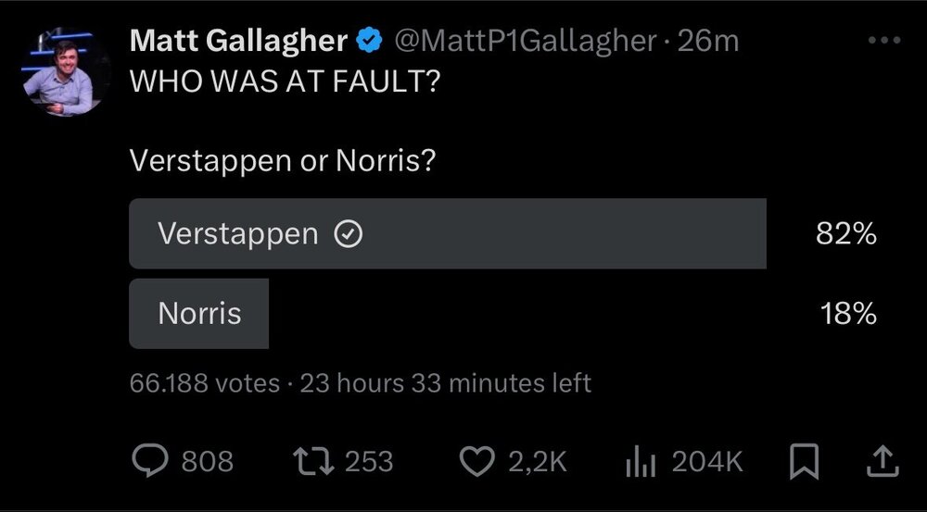Click the 204K views count
Viewport: 927px width, 512px height.
[x=707, y=462]
